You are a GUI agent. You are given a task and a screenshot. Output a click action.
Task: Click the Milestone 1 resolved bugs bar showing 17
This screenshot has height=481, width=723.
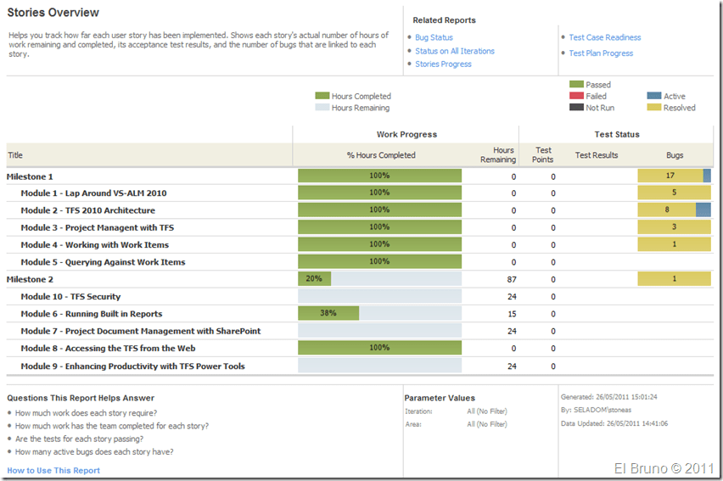(670, 176)
